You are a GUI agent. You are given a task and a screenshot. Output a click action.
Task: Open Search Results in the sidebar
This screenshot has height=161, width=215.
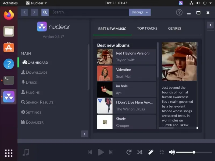[x=37, y=102]
